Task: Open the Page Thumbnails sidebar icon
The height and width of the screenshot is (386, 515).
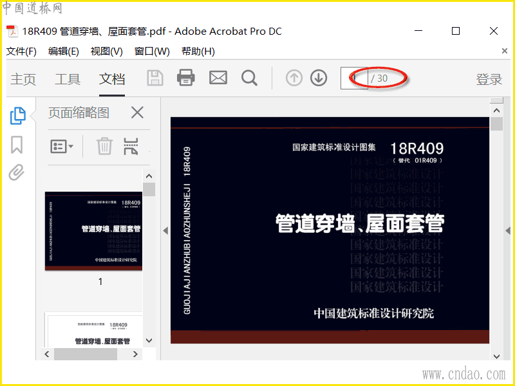Action: tap(18, 116)
